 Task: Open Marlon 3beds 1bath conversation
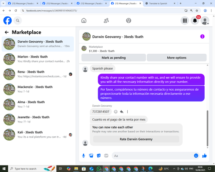click(38, 59)
